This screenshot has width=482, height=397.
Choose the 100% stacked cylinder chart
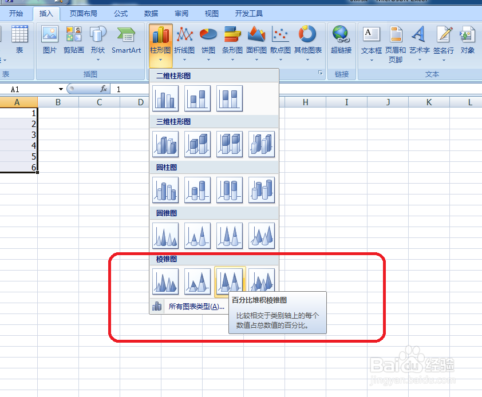(x=230, y=190)
